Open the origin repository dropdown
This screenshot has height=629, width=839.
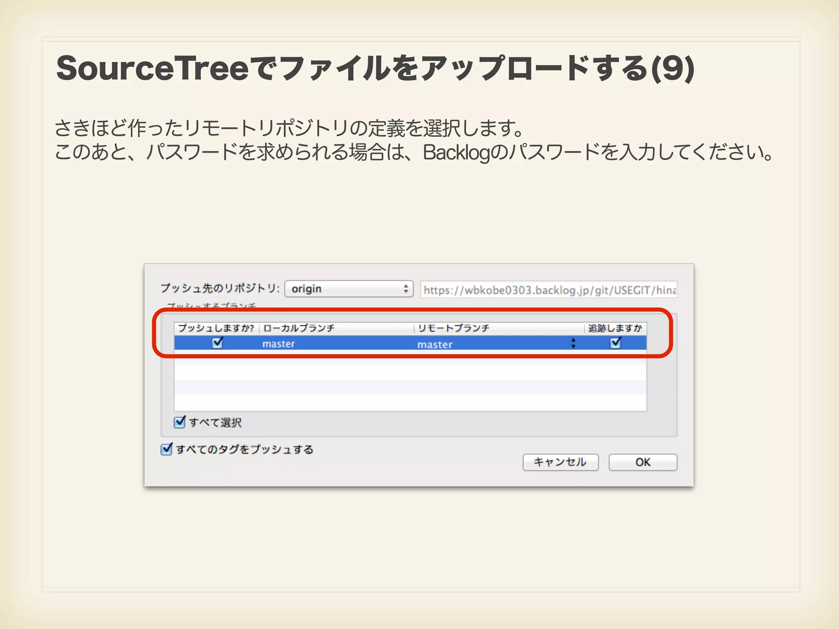[349, 289]
